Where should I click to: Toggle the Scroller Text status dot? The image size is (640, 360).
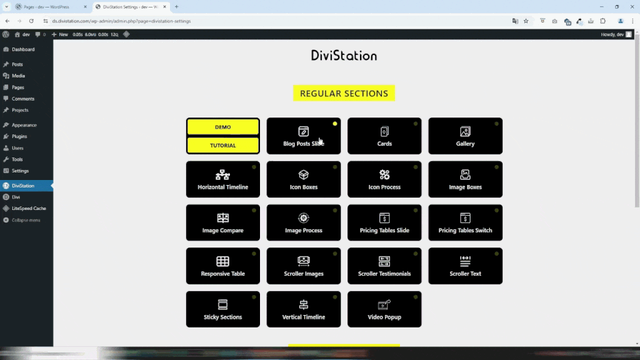[496, 253]
